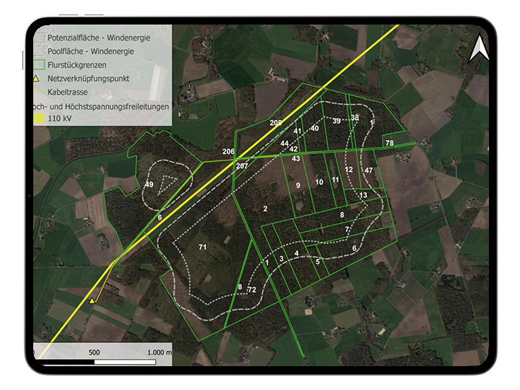The height and width of the screenshot is (390, 520).
Task: Click the yellow triangle symbol in the legend
Action: coord(38,78)
